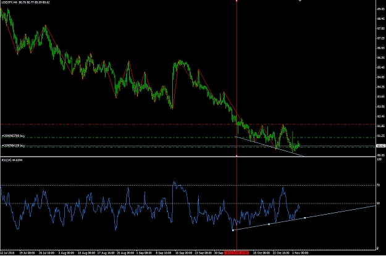Click the 86.05 price scale label
This screenshot has height=256, width=386.
380,58
